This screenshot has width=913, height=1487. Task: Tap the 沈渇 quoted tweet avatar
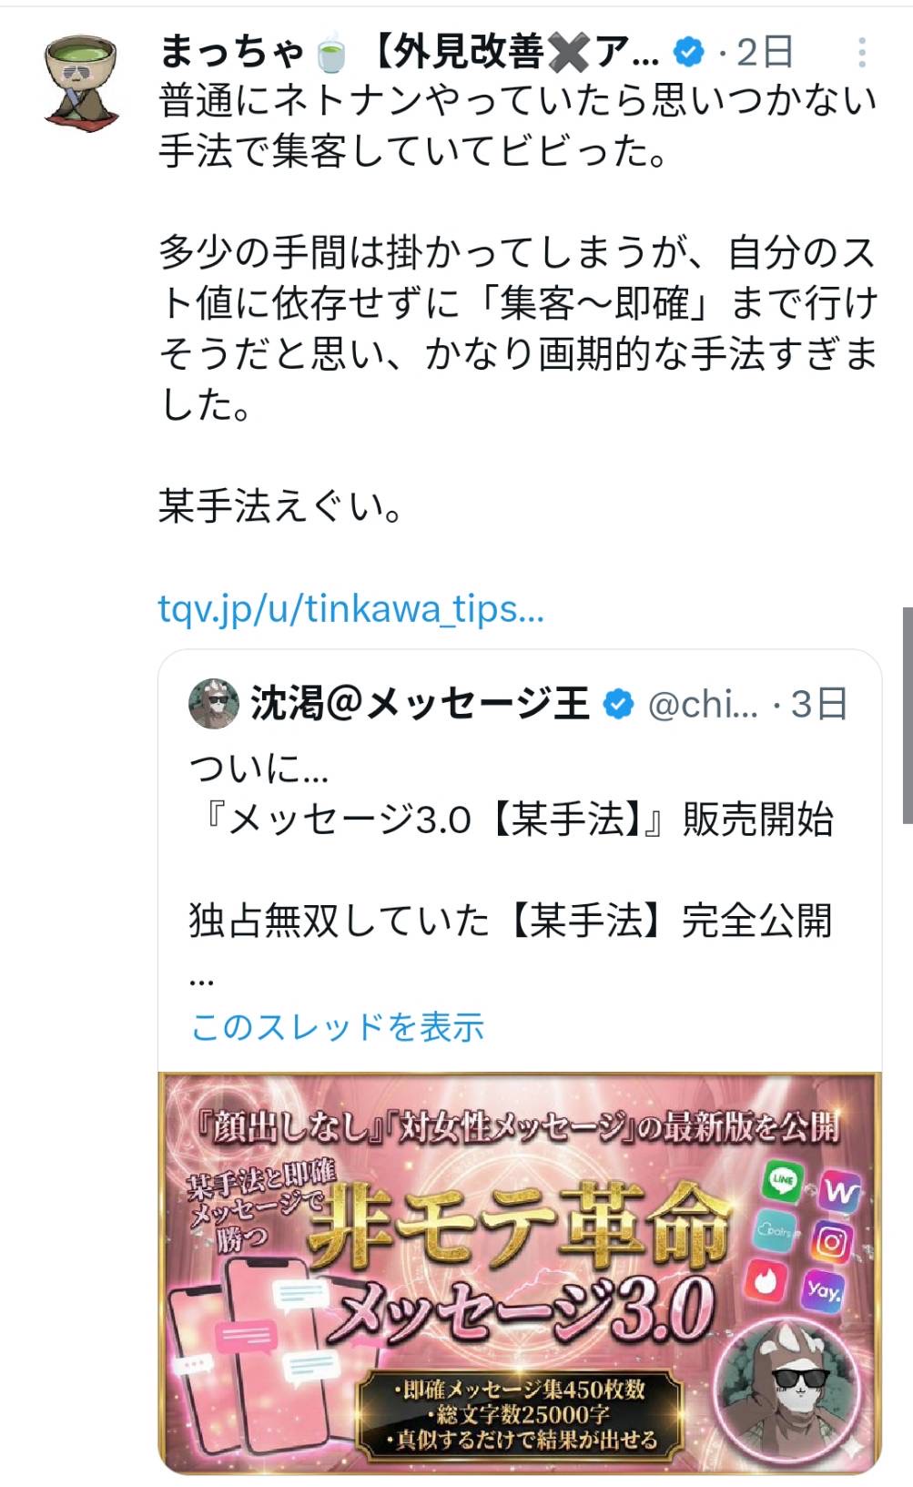click(x=213, y=703)
